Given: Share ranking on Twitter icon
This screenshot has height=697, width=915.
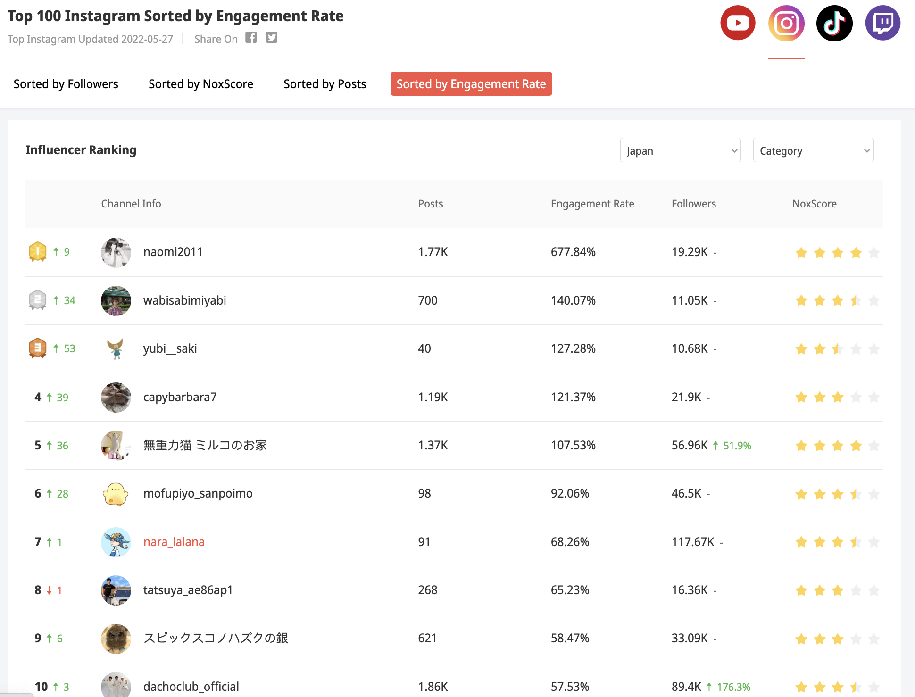Looking at the screenshot, I should click(x=272, y=38).
